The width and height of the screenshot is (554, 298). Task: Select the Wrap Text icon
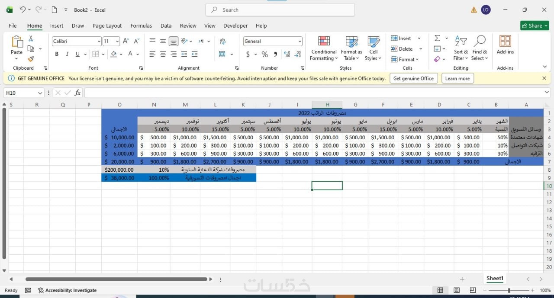[x=222, y=41]
